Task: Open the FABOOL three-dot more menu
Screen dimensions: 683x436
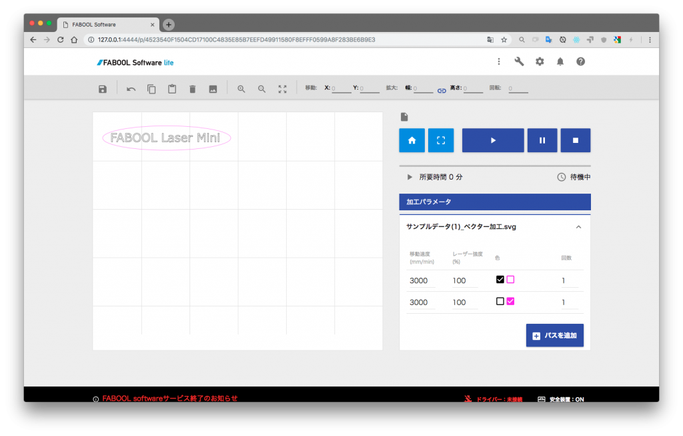Action: click(x=499, y=61)
